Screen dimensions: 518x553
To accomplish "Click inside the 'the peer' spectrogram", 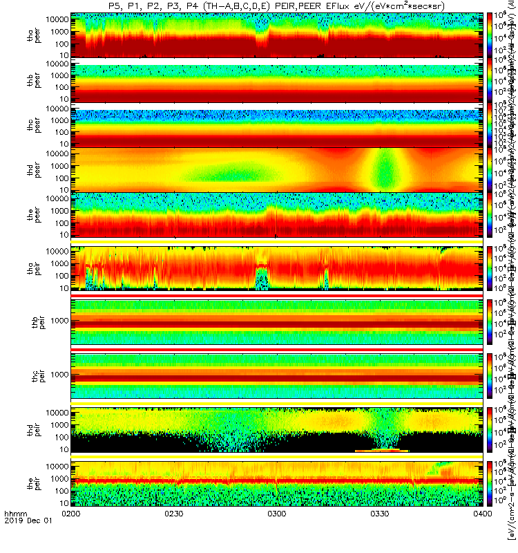I will (x=277, y=215).
